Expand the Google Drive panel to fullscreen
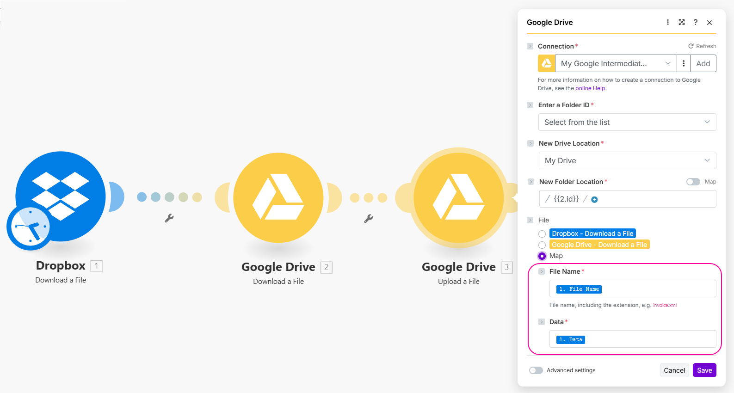The width and height of the screenshot is (734, 393). [x=681, y=22]
